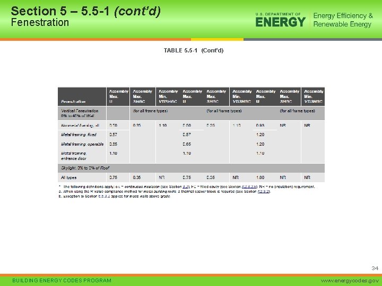
Task: Select the 'Nonmetal framing, all' row label
Action: tap(80, 126)
